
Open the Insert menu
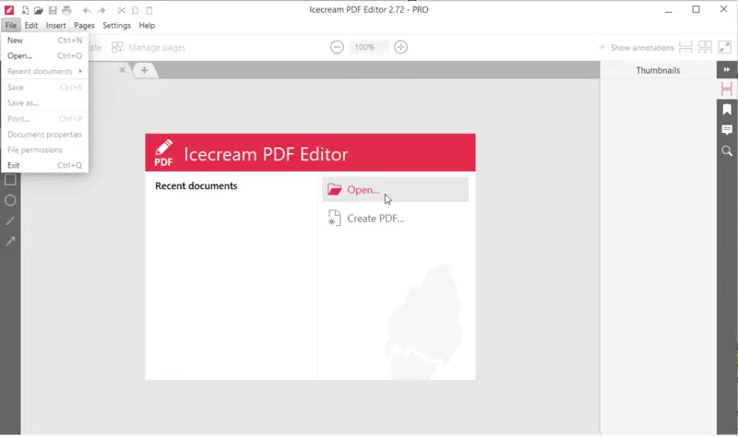pos(55,26)
